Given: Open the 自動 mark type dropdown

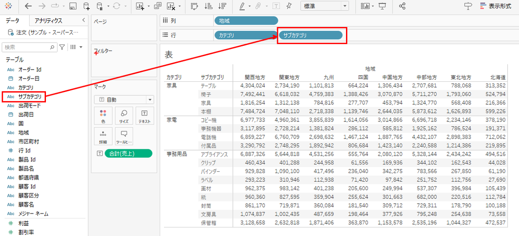Looking at the screenshot, I should (124, 99).
